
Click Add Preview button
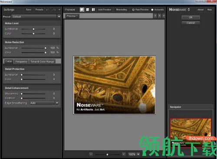click(x=105, y=10)
